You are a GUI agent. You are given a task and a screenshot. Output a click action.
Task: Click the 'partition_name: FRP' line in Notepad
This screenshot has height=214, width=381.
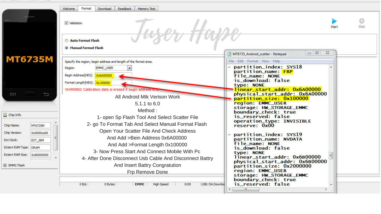pyautogui.click(x=263, y=72)
